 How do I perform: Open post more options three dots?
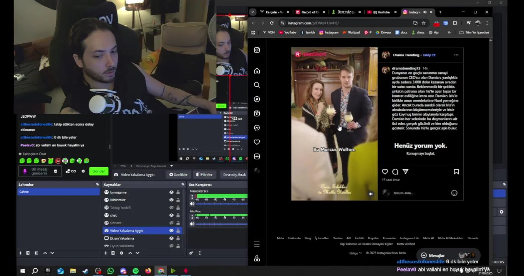[456, 55]
